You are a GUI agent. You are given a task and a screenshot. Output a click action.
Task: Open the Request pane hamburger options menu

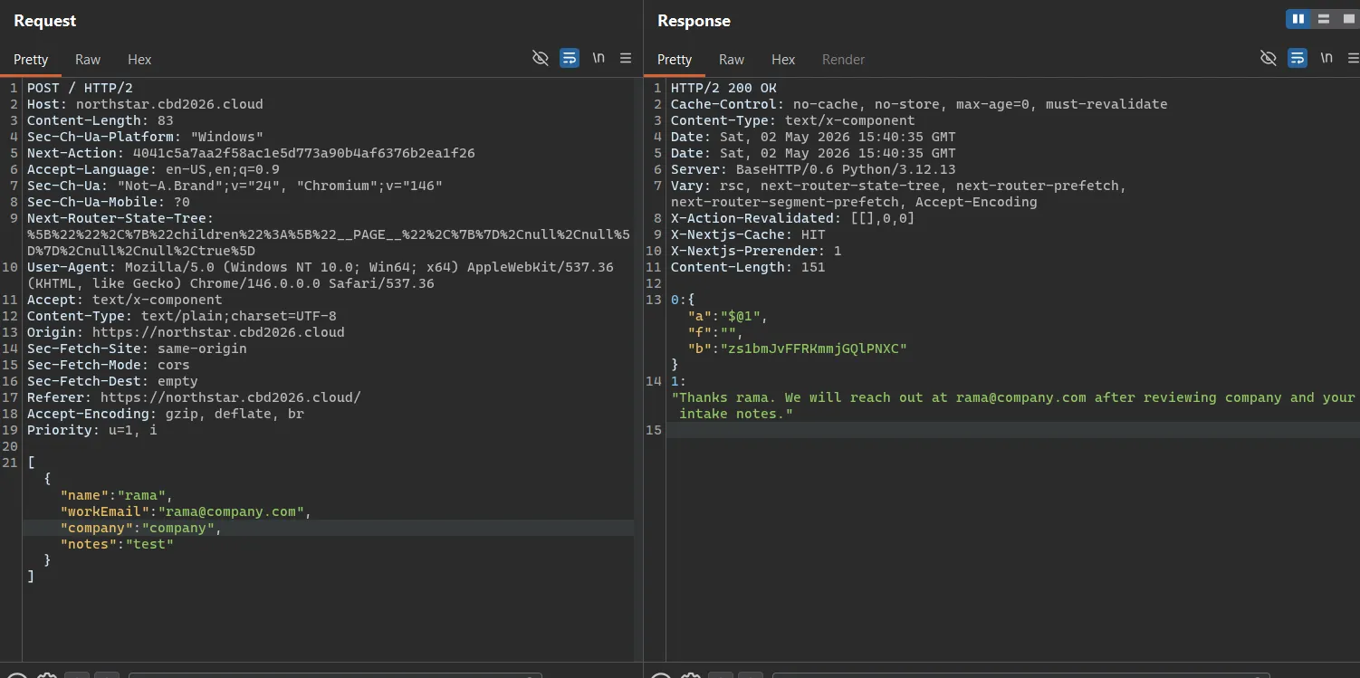click(x=626, y=58)
